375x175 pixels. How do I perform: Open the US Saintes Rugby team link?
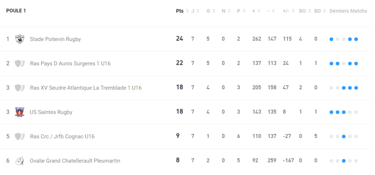click(x=51, y=112)
